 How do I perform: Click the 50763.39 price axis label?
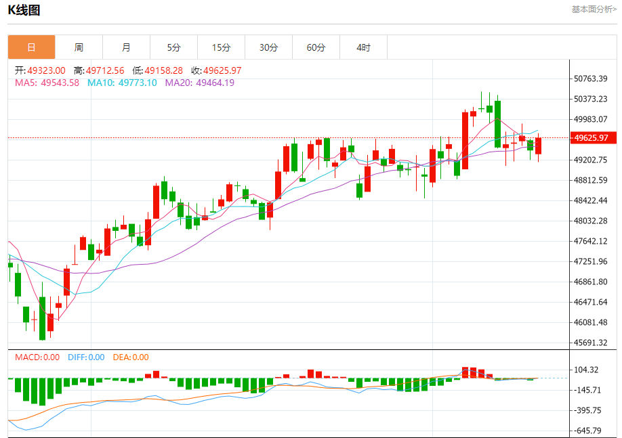click(591, 79)
